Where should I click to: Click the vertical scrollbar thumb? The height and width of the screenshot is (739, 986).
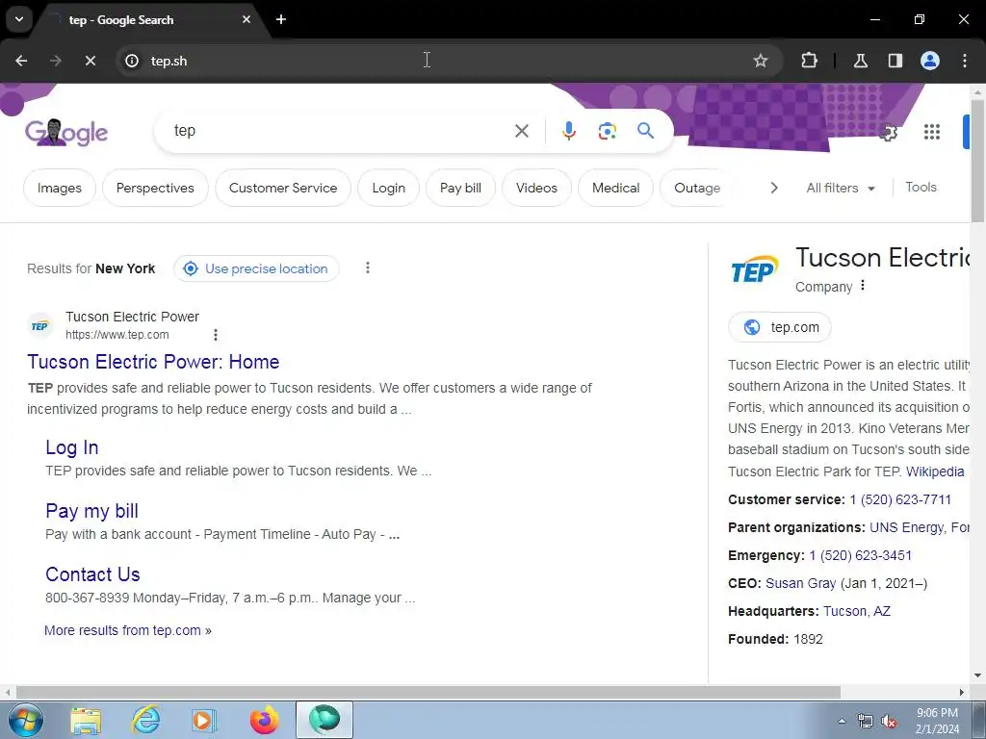pyautogui.click(x=977, y=161)
